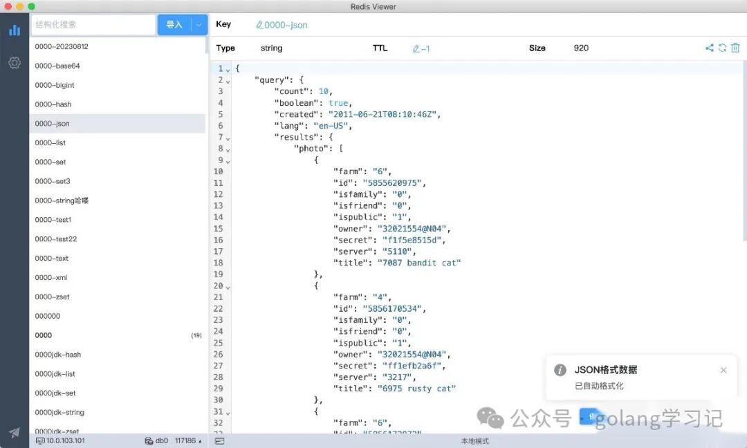Select key 0000-string哈喽
The height and width of the screenshot is (448, 747).
point(117,200)
